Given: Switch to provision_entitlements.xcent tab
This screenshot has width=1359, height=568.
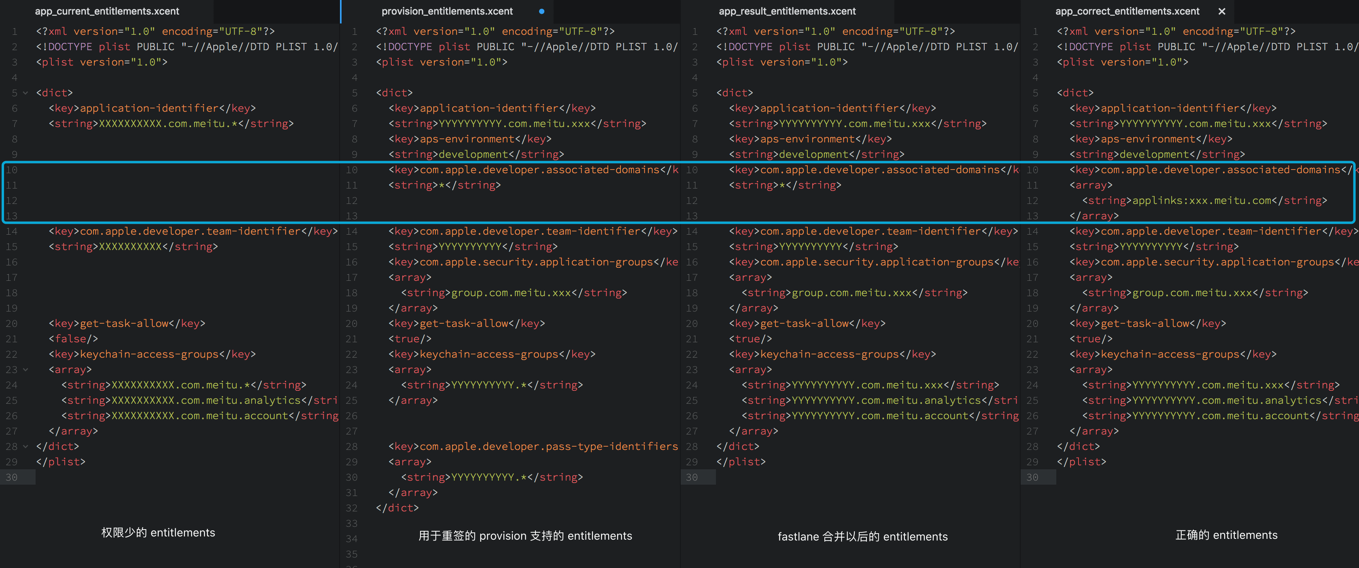Looking at the screenshot, I should point(447,11).
